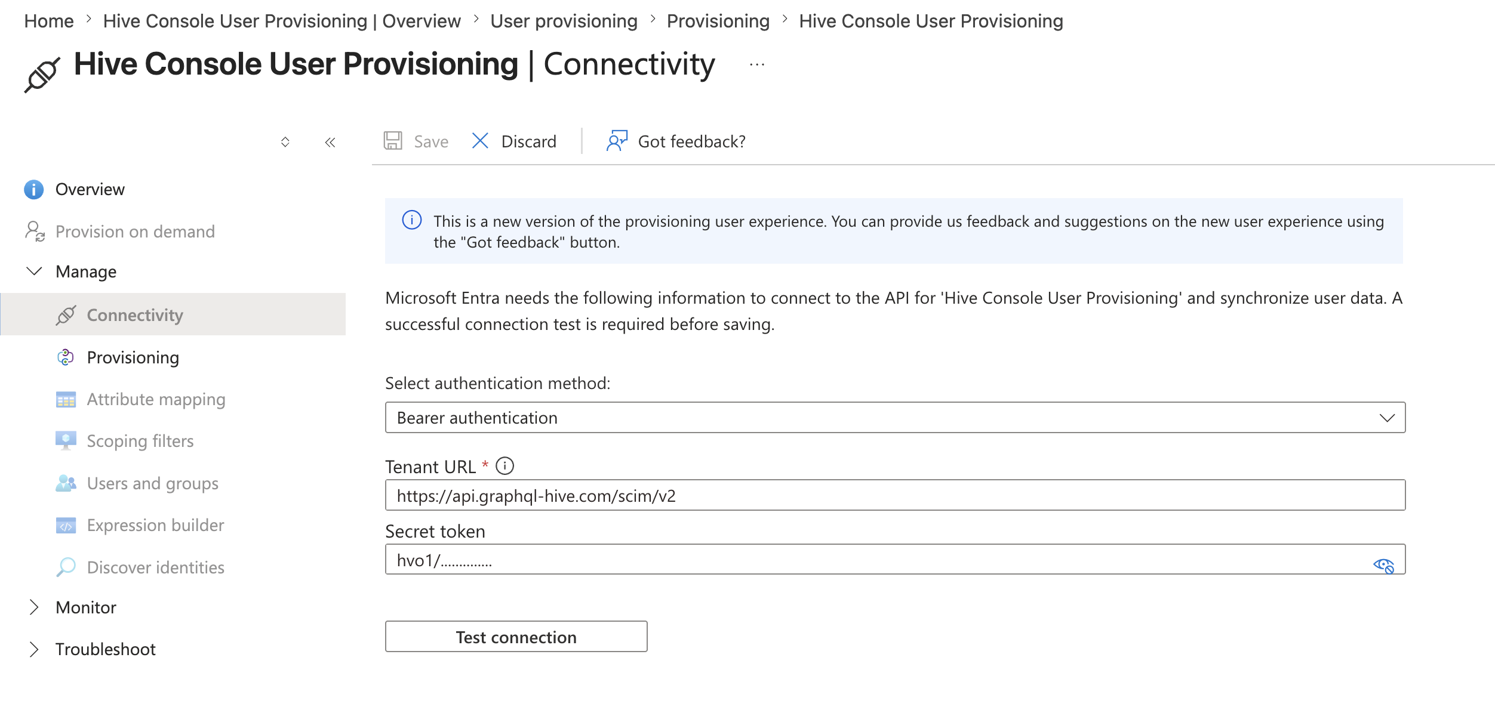This screenshot has height=716, width=1495.
Task: Expand the Troubleshoot section chevron
Action: coord(34,649)
